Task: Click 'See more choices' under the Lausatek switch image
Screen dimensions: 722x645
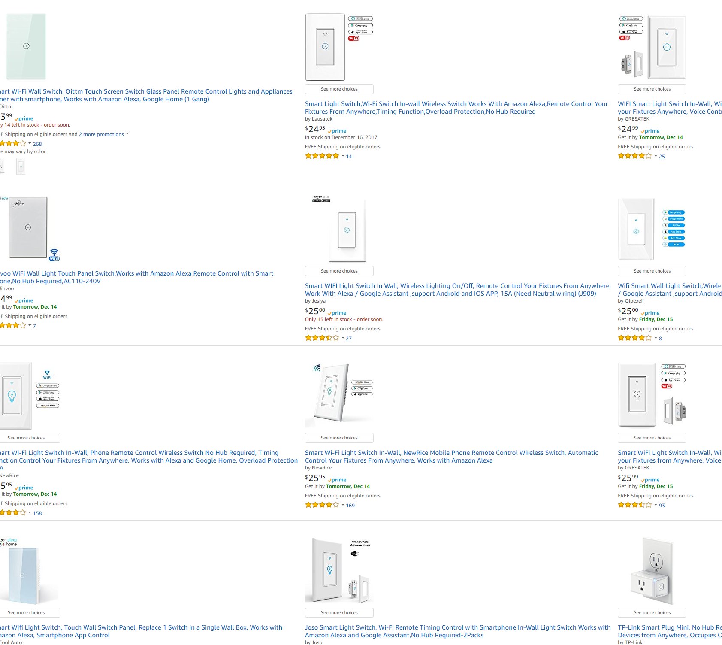Action: tap(339, 89)
